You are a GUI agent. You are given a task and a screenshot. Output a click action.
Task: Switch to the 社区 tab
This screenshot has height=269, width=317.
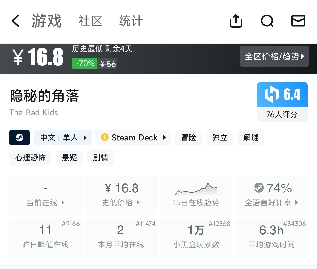tap(90, 21)
